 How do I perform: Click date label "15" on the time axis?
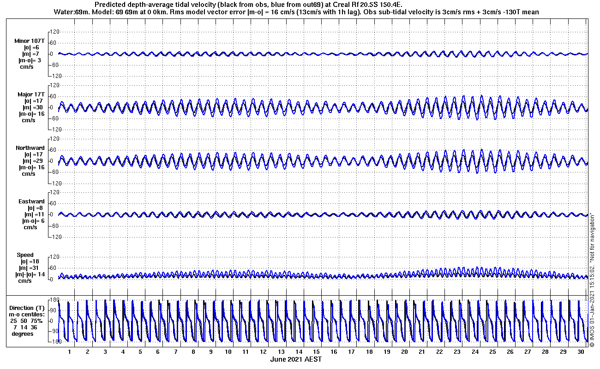[x=317, y=351]
